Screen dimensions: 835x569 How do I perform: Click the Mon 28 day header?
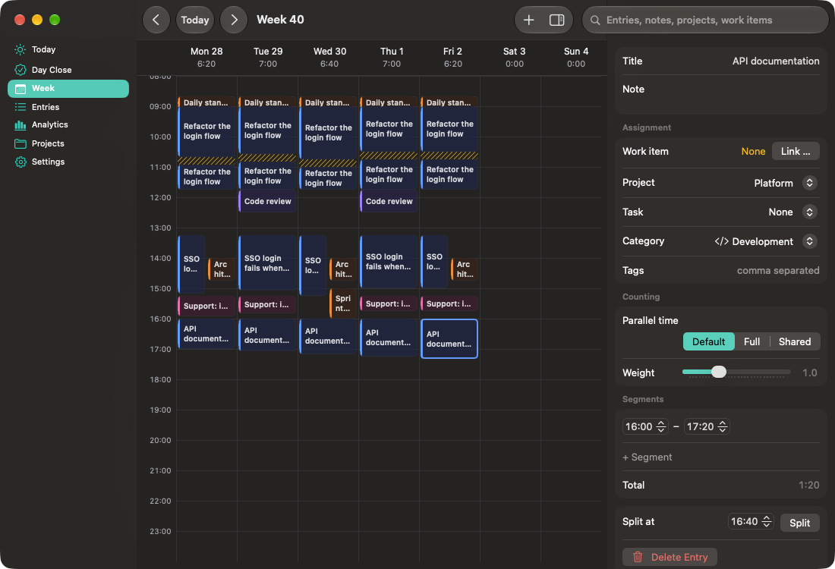point(206,58)
